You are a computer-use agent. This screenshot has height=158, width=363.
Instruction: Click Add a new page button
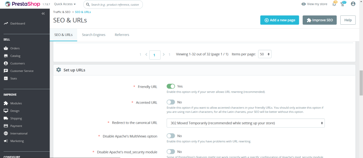(x=280, y=20)
